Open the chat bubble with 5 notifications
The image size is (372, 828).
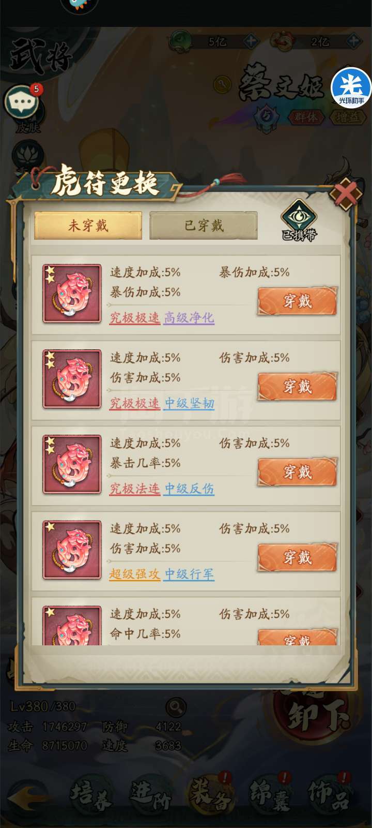click(x=22, y=101)
